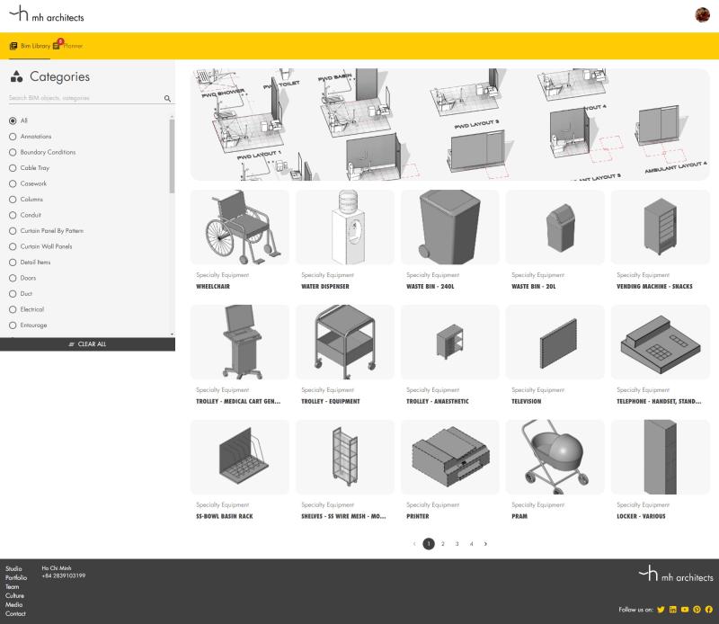Click the Clear All button
Viewport: 719px width, 624px height.
tap(87, 344)
